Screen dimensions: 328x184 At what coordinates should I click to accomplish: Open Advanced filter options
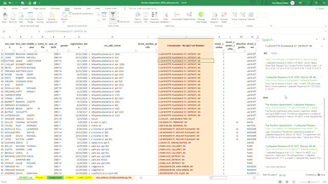point(124,21)
